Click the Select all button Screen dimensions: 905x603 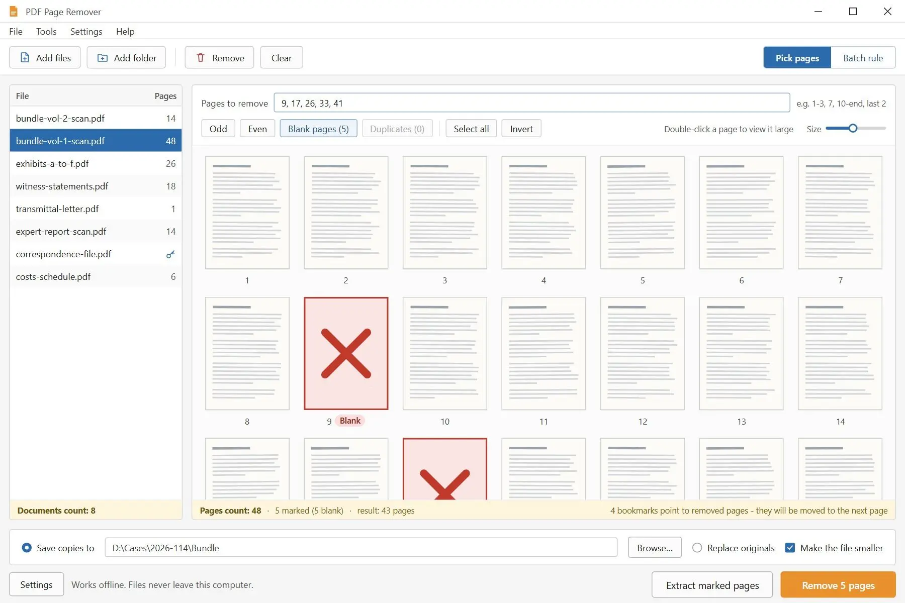click(471, 129)
